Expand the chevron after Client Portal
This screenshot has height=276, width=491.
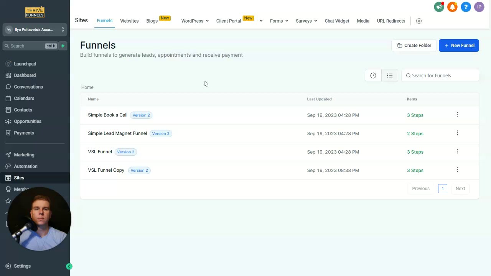coord(261,21)
